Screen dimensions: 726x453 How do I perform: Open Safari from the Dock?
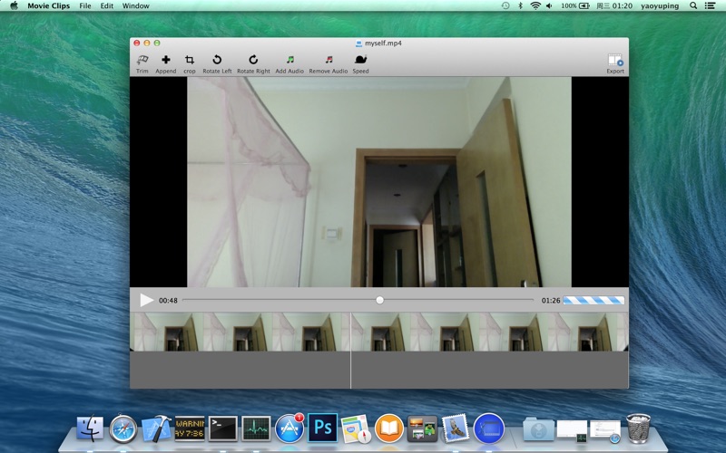pyautogui.click(x=123, y=429)
